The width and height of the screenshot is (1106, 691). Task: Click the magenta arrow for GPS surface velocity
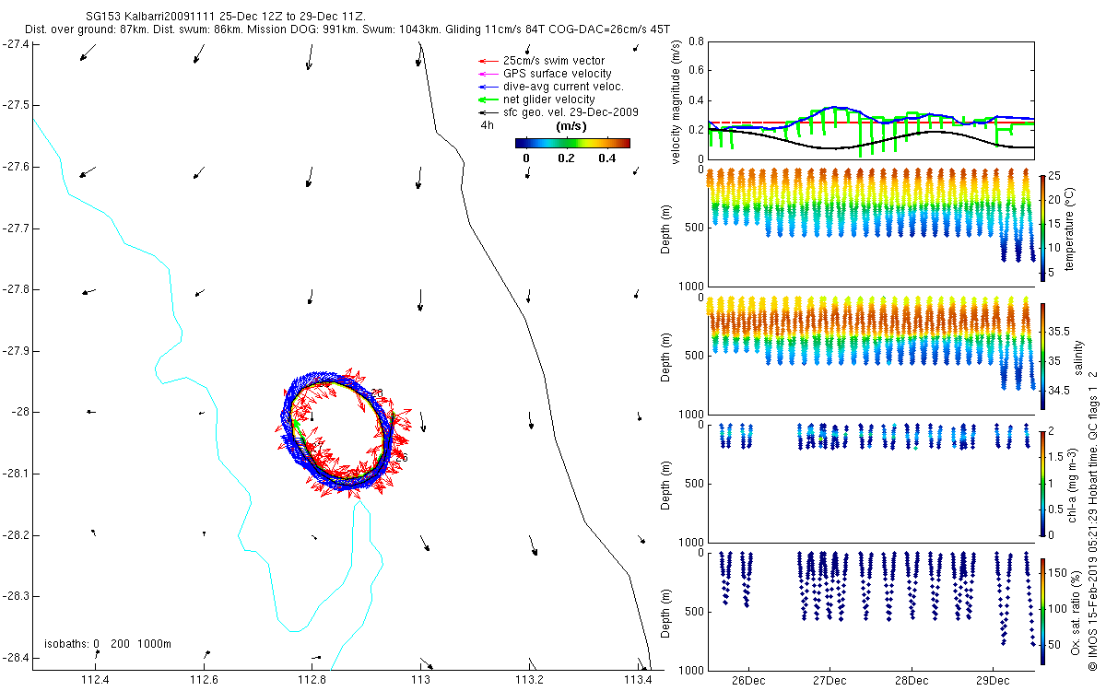click(x=488, y=74)
